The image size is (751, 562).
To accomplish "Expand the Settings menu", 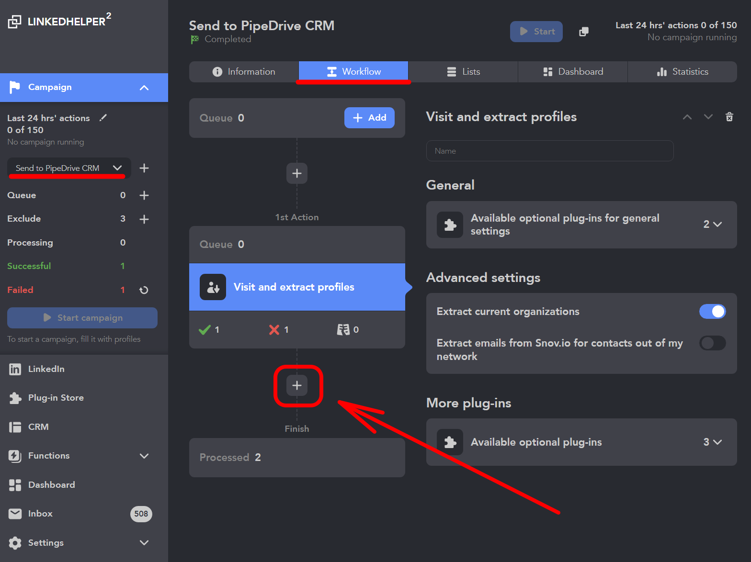I will pos(144,543).
